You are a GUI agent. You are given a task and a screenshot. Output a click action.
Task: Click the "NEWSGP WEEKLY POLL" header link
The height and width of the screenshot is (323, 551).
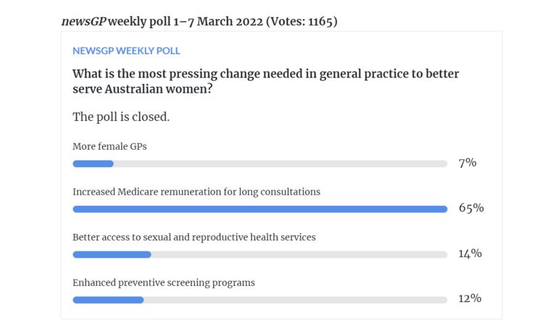tap(126, 51)
